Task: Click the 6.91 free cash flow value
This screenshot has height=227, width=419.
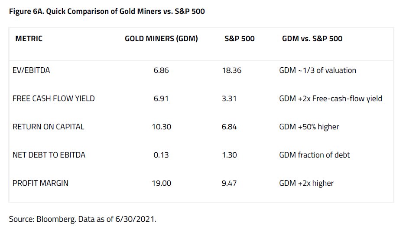Action: (161, 99)
